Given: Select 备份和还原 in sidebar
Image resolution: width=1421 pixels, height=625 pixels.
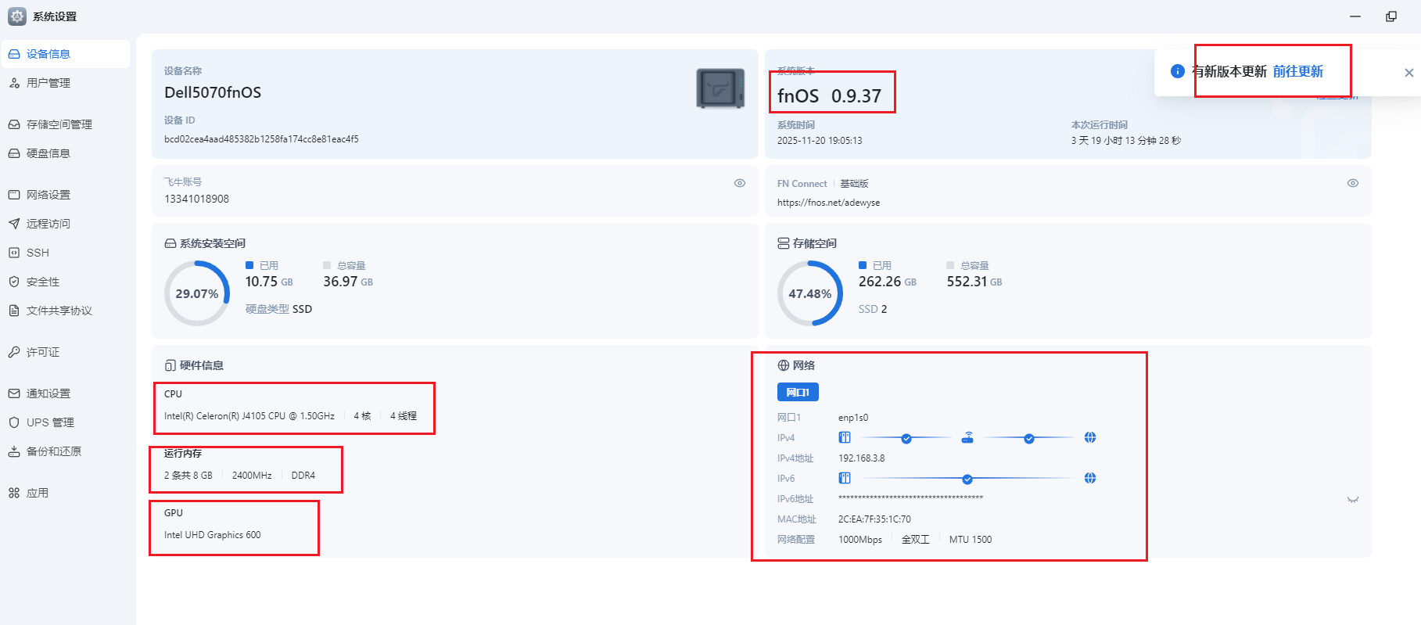Looking at the screenshot, I should point(66,451).
